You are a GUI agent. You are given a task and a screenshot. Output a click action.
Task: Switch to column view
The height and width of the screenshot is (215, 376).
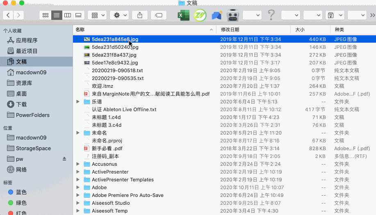[68, 15]
